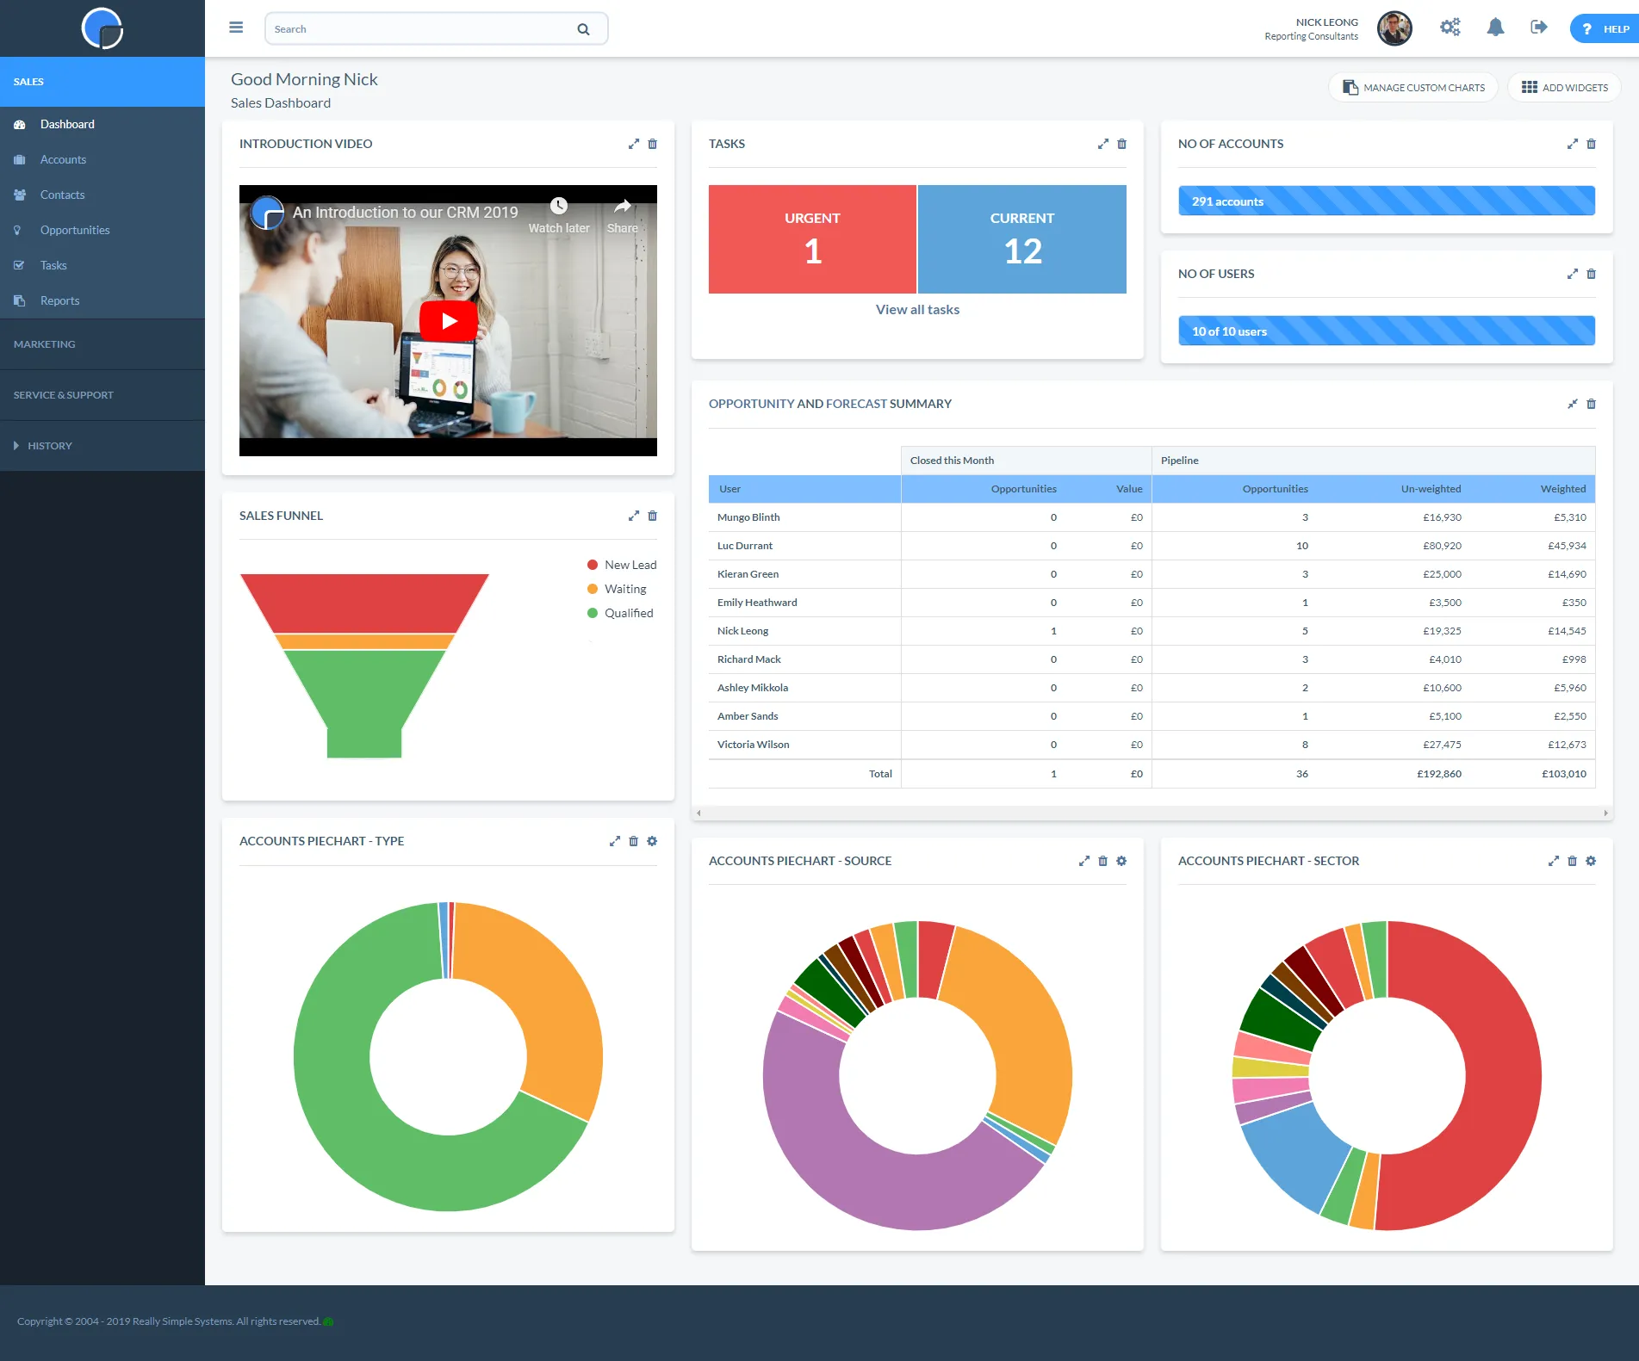Delete the Tasks widget

coord(1122,144)
